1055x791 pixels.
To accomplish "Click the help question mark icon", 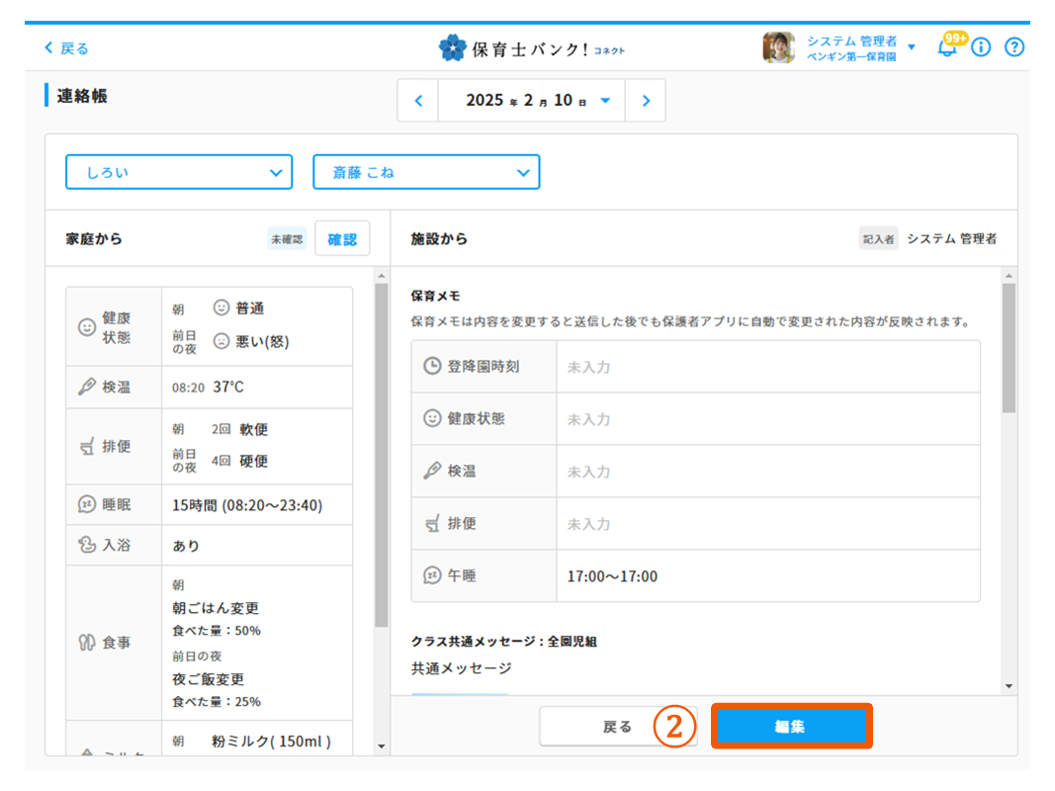I will pos(1013,47).
